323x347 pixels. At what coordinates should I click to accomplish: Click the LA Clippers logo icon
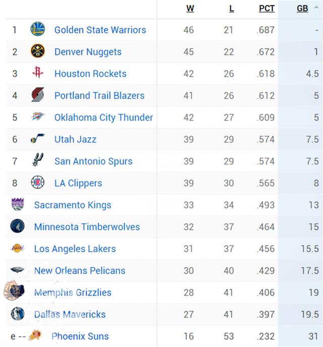coord(37,182)
